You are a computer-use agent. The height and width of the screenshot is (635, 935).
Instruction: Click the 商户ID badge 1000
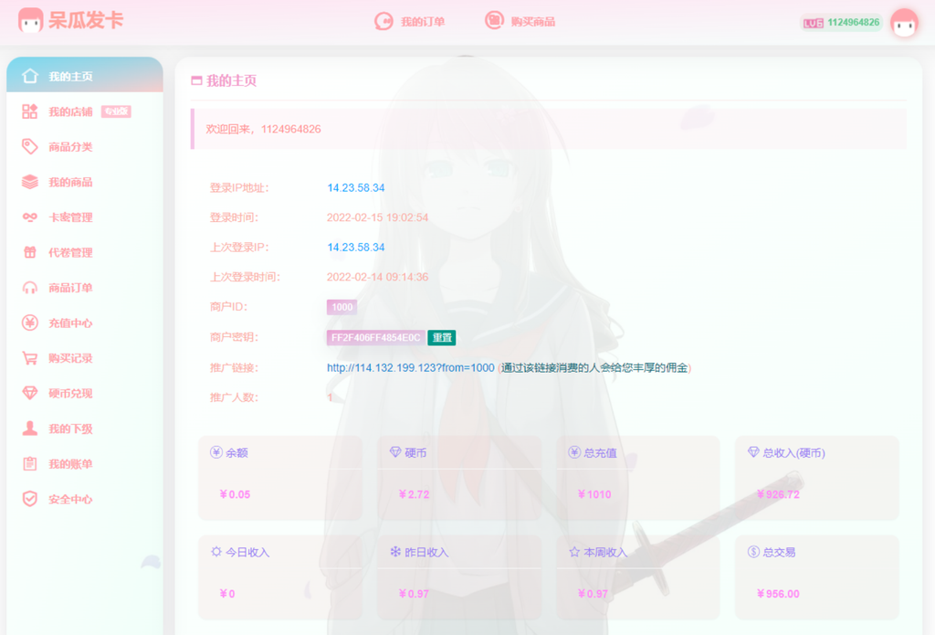point(342,307)
